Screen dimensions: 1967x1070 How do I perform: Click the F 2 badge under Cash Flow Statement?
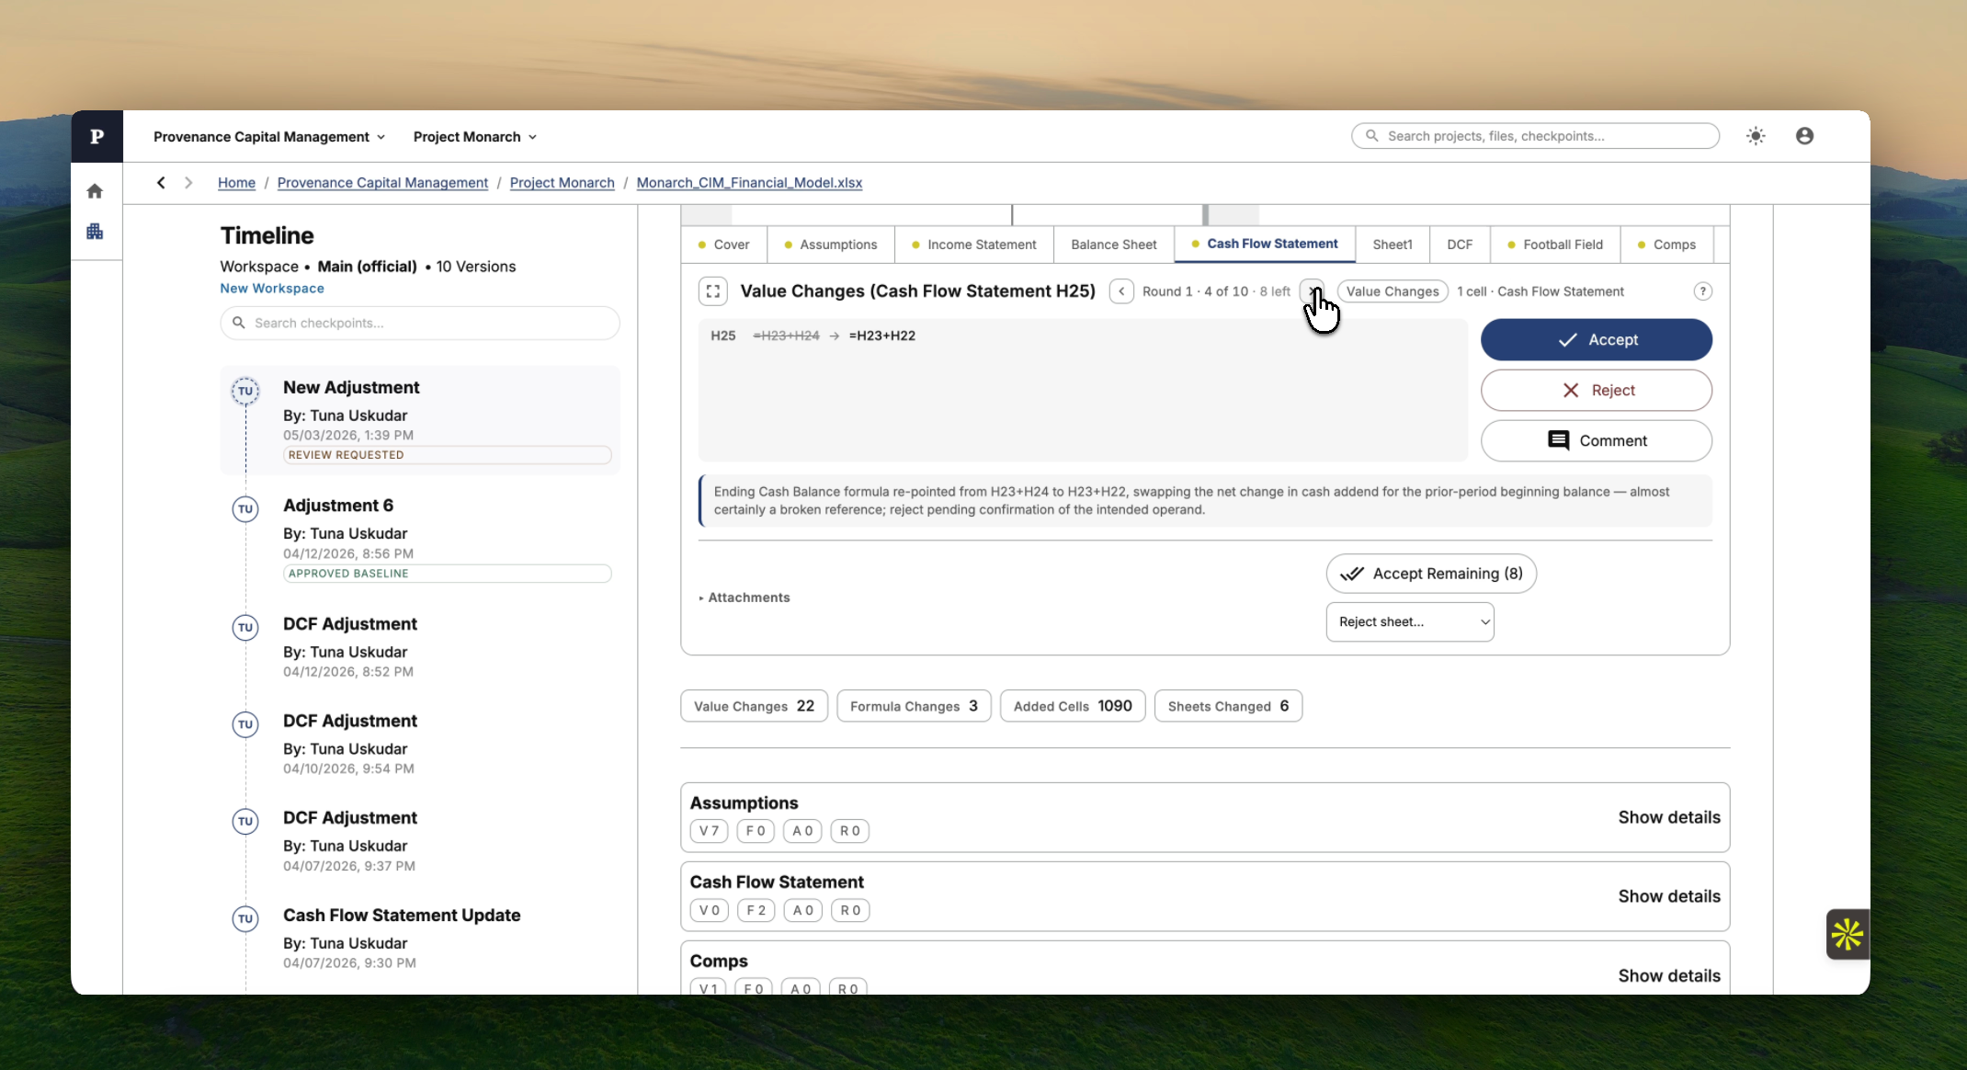(x=756, y=910)
